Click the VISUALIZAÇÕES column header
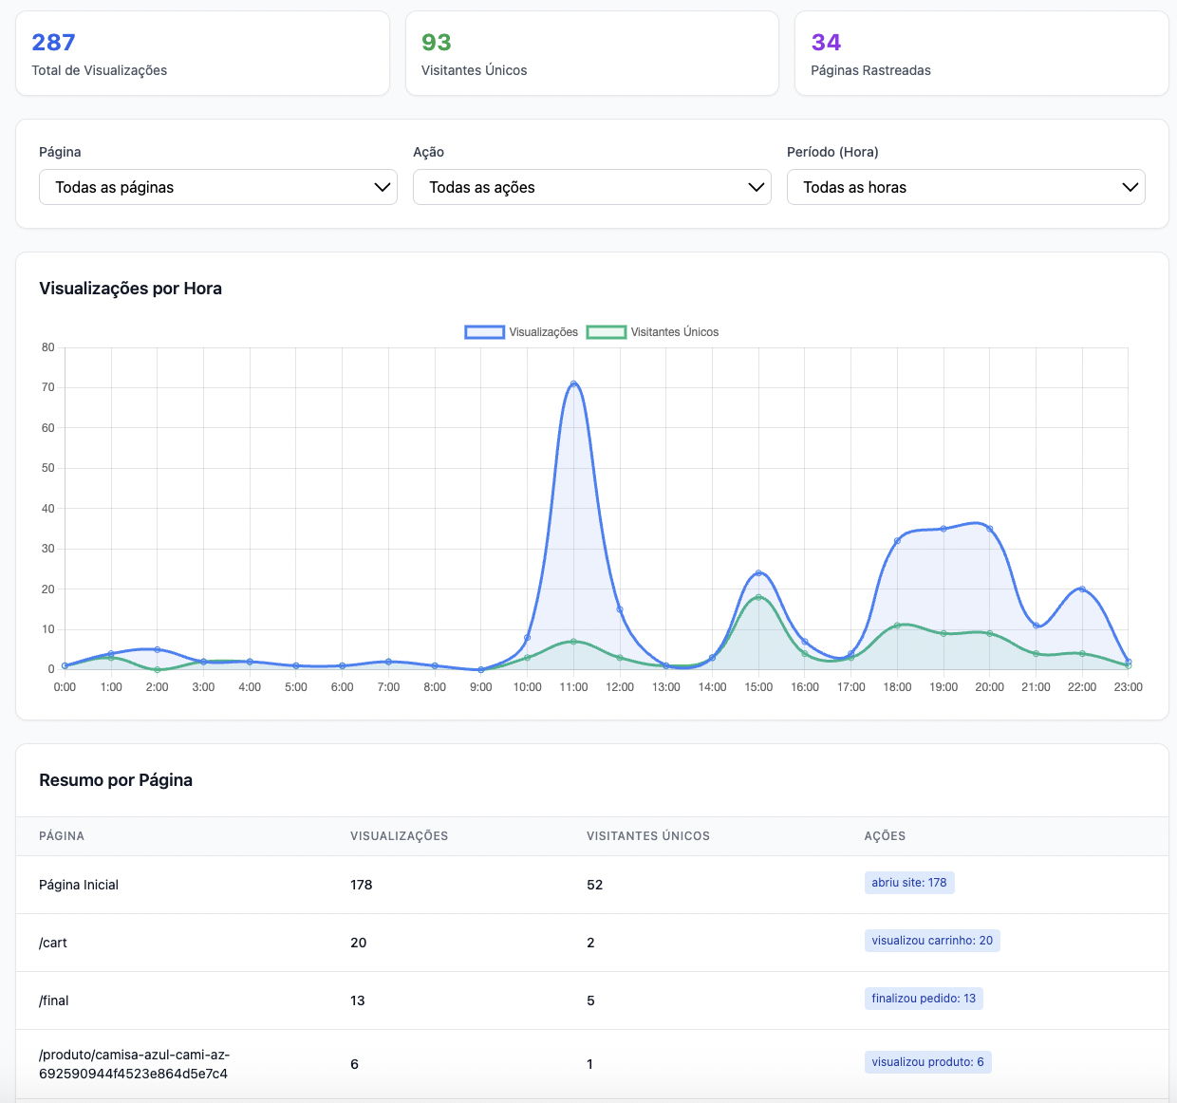1177x1103 pixels. (400, 836)
